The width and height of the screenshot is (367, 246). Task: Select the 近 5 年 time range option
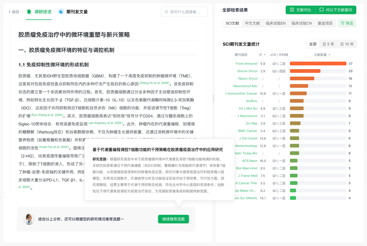pyautogui.click(x=328, y=44)
